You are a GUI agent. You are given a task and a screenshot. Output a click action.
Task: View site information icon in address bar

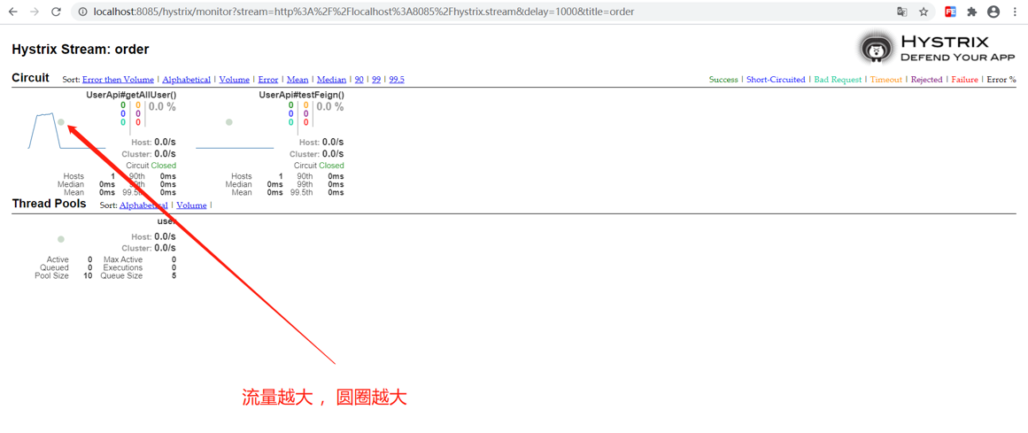point(82,12)
